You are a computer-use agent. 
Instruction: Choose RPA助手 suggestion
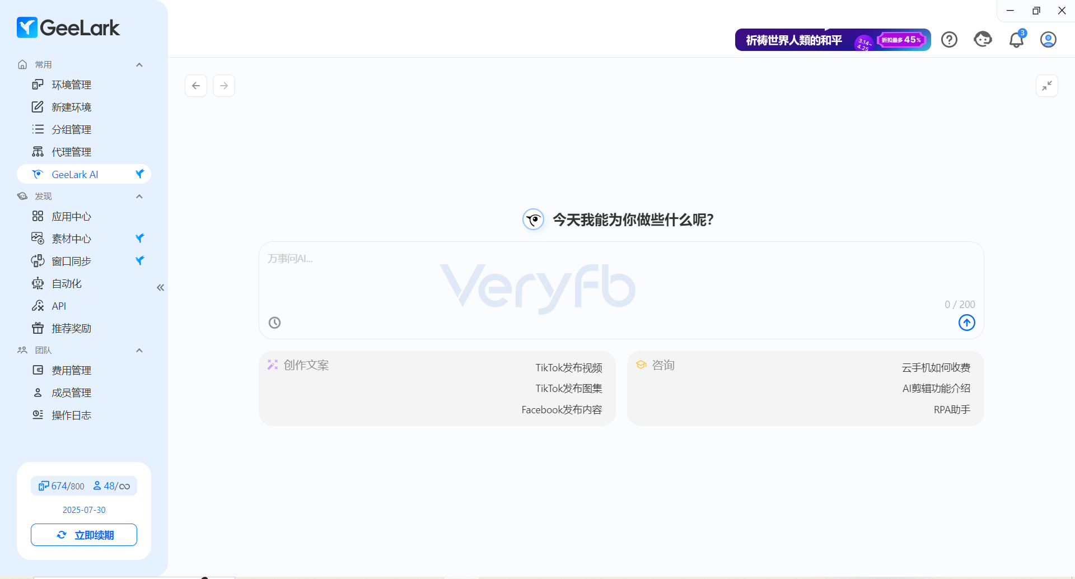point(952,410)
